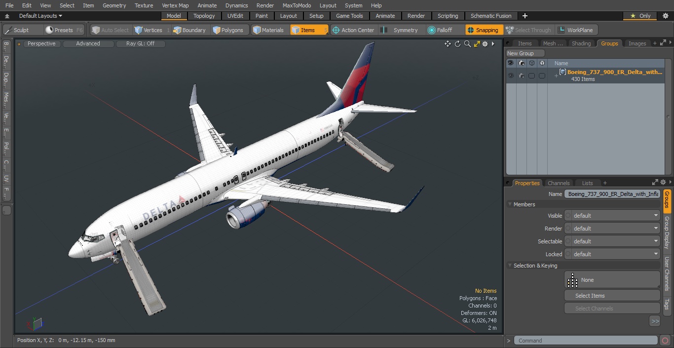Image resolution: width=674 pixels, height=348 pixels.
Task: Open the Presets browser
Action: click(x=64, y=30)
